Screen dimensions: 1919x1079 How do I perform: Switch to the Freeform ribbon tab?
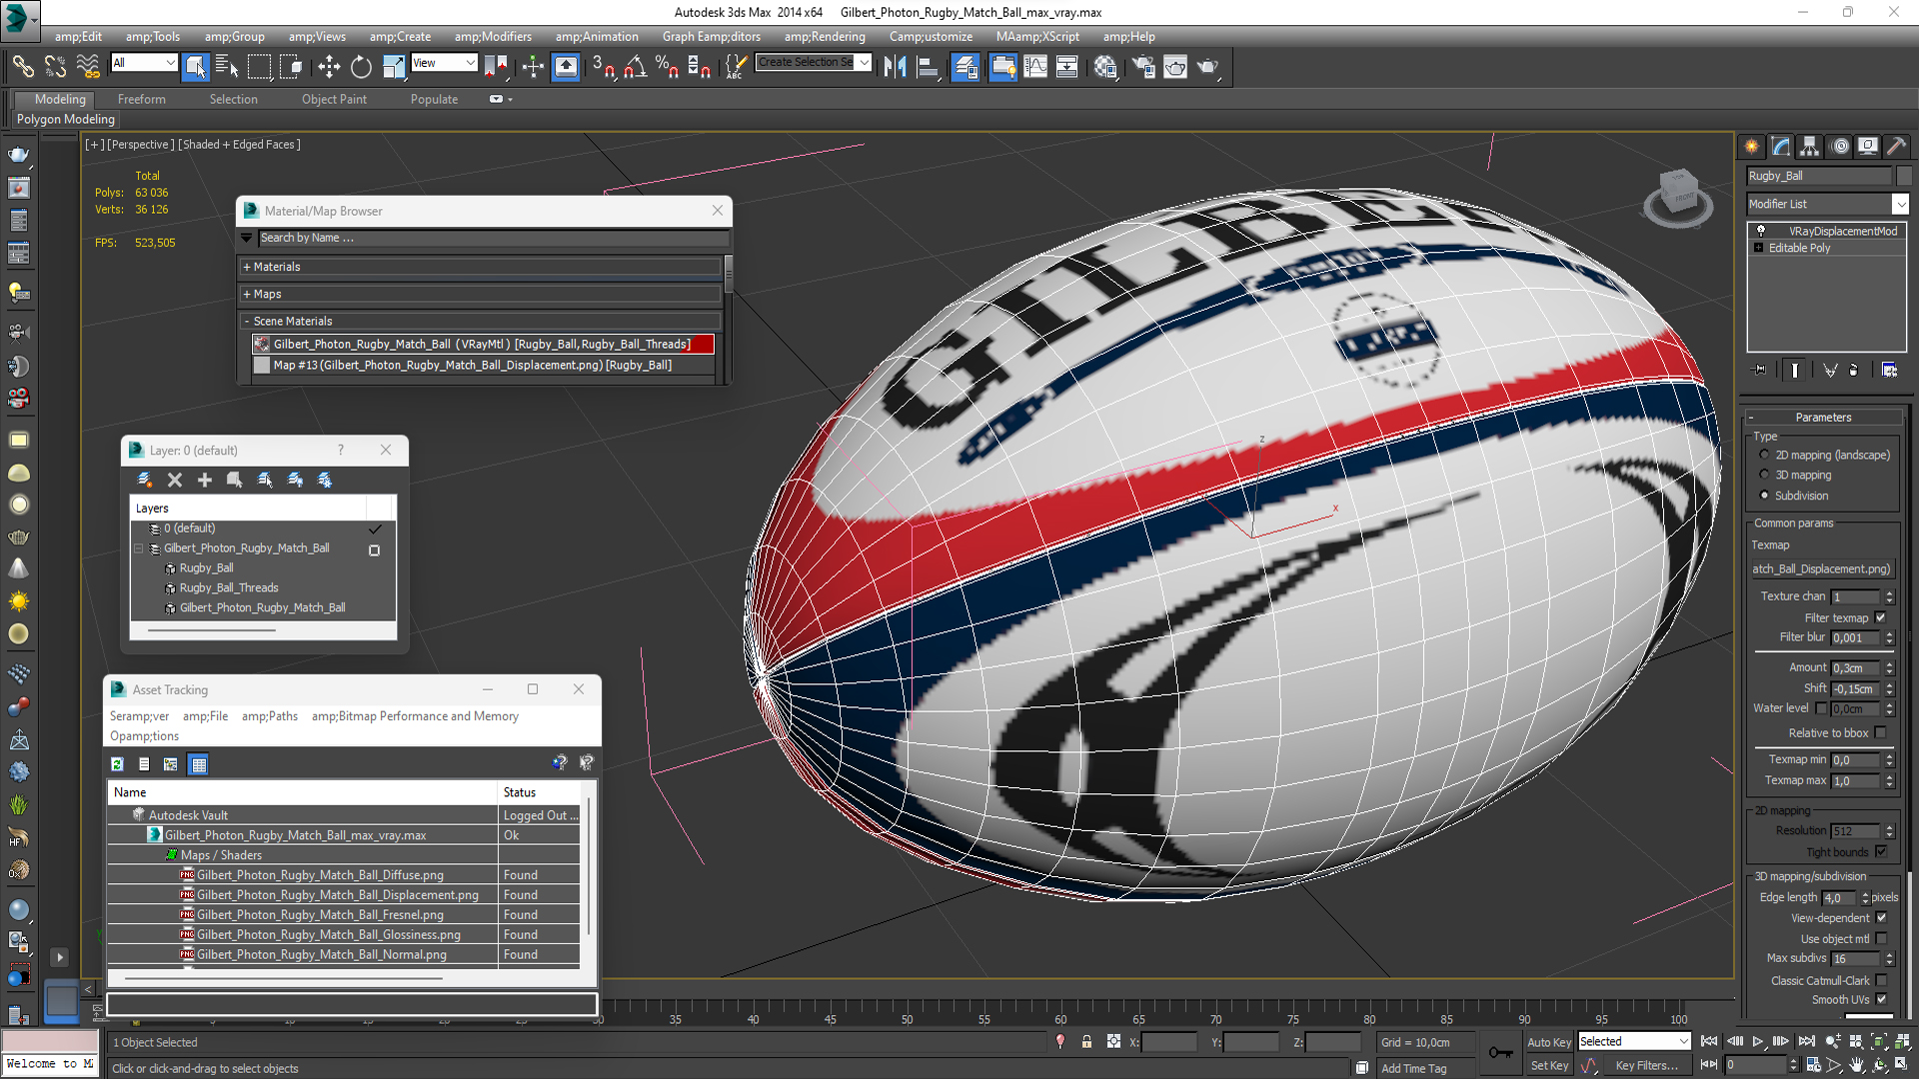[x=141, y=99]
